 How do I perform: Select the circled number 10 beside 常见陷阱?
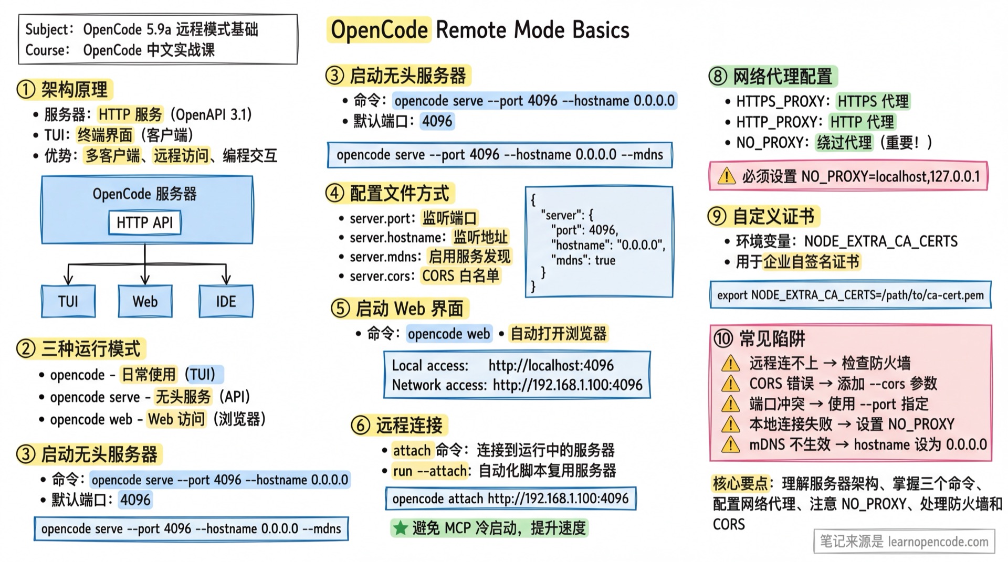pyautogui.click(x=723, y=339)
